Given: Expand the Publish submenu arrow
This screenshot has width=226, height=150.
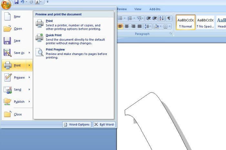Looking at the screenshot, I should coord(29,102).
